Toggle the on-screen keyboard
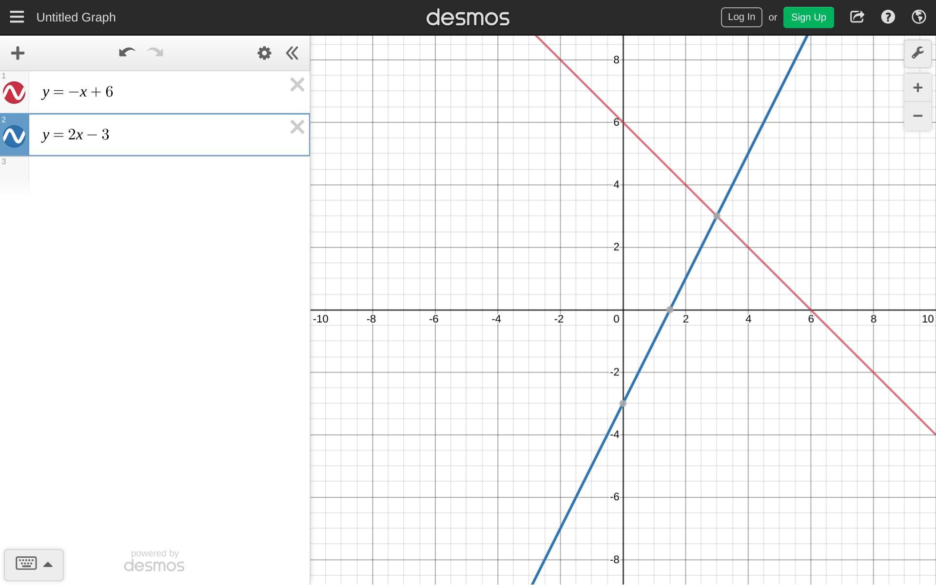Viewport: 936px width, 585px height. click(x=26, y=564)
